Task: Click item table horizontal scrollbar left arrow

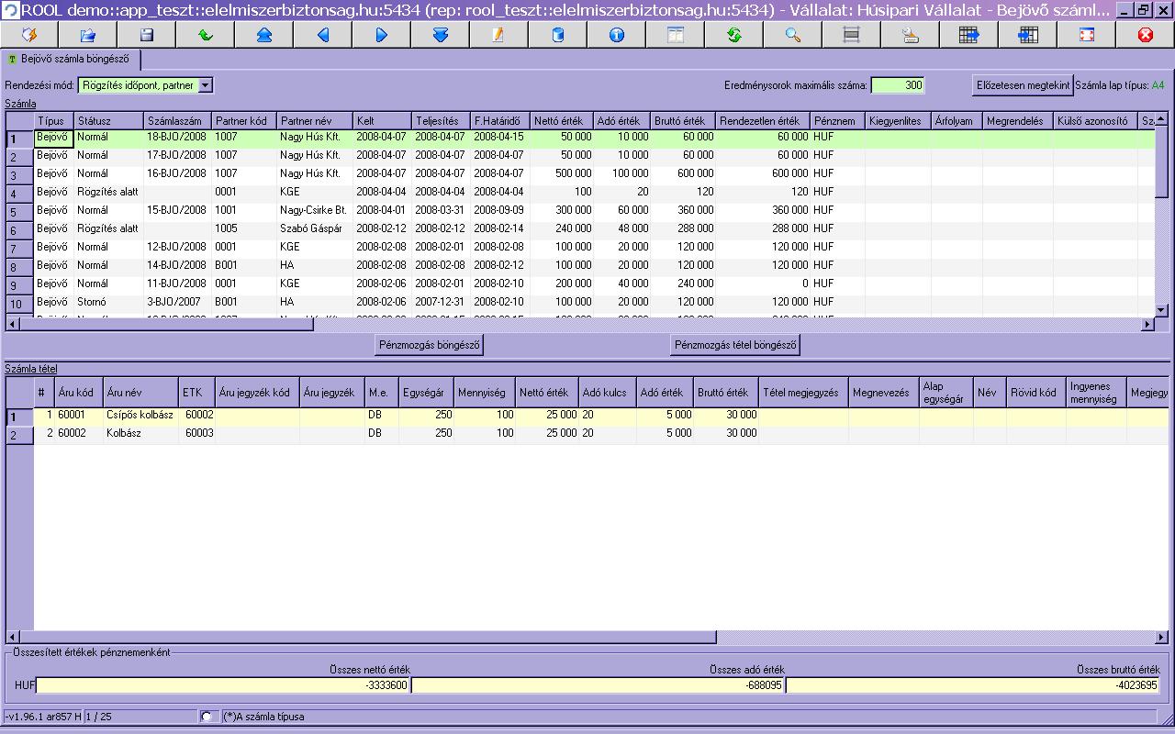Action: (x=13, y=637)
